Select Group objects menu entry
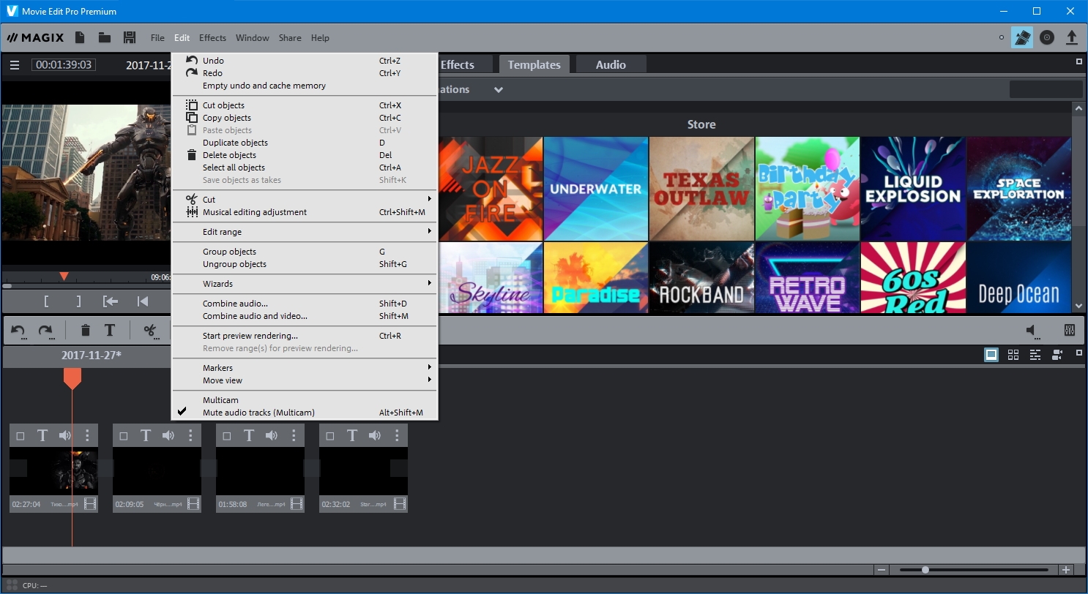1088x594 pixels. coord(304,252)
